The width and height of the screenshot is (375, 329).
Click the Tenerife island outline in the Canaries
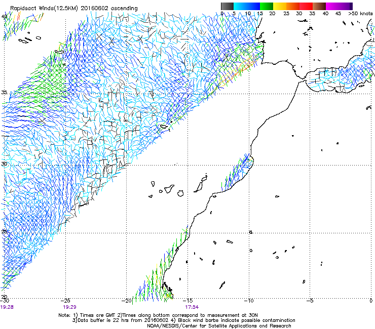tap(169, 189)
